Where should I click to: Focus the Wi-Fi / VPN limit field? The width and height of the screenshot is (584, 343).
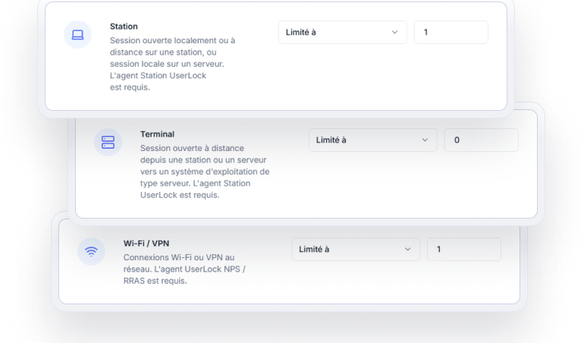pos(463,249)
